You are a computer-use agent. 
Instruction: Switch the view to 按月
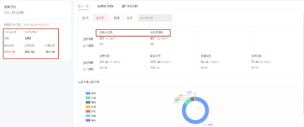130,18
